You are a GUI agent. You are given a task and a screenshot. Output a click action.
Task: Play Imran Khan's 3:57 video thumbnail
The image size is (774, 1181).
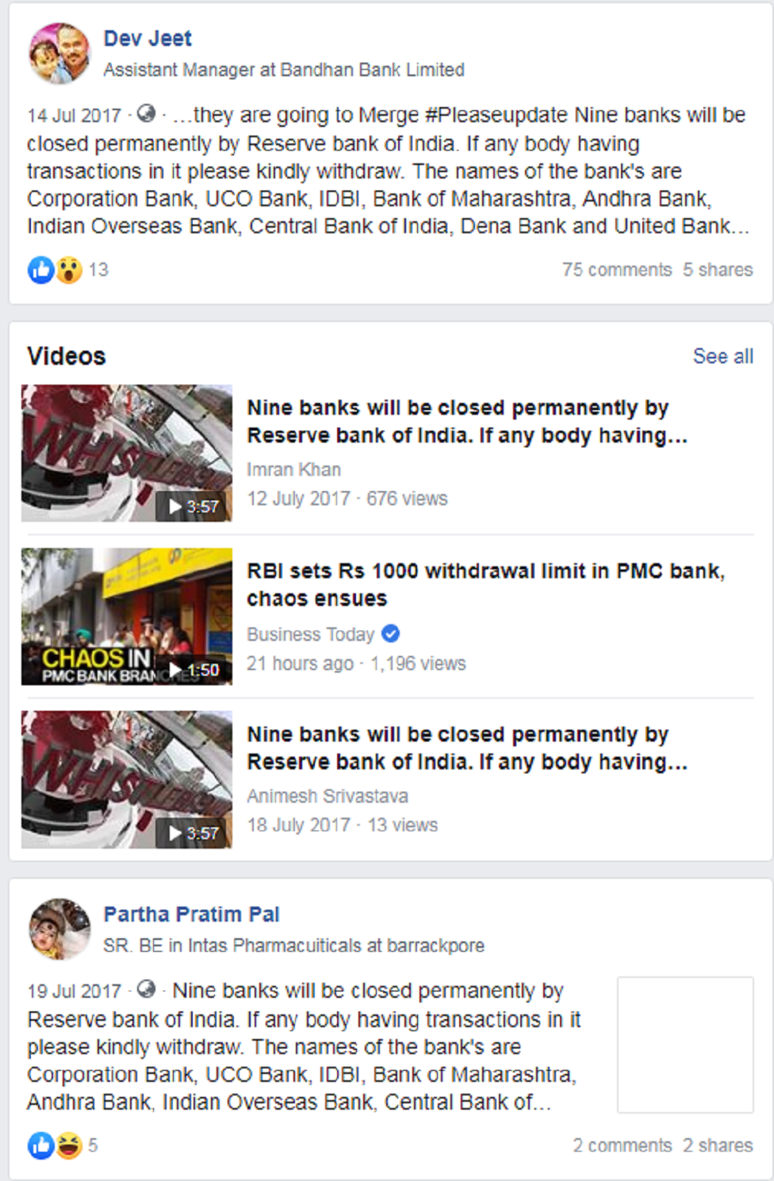click(127, 453)
